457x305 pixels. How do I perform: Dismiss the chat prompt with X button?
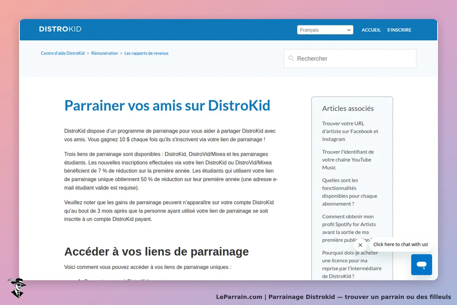(x=360, y=245)
